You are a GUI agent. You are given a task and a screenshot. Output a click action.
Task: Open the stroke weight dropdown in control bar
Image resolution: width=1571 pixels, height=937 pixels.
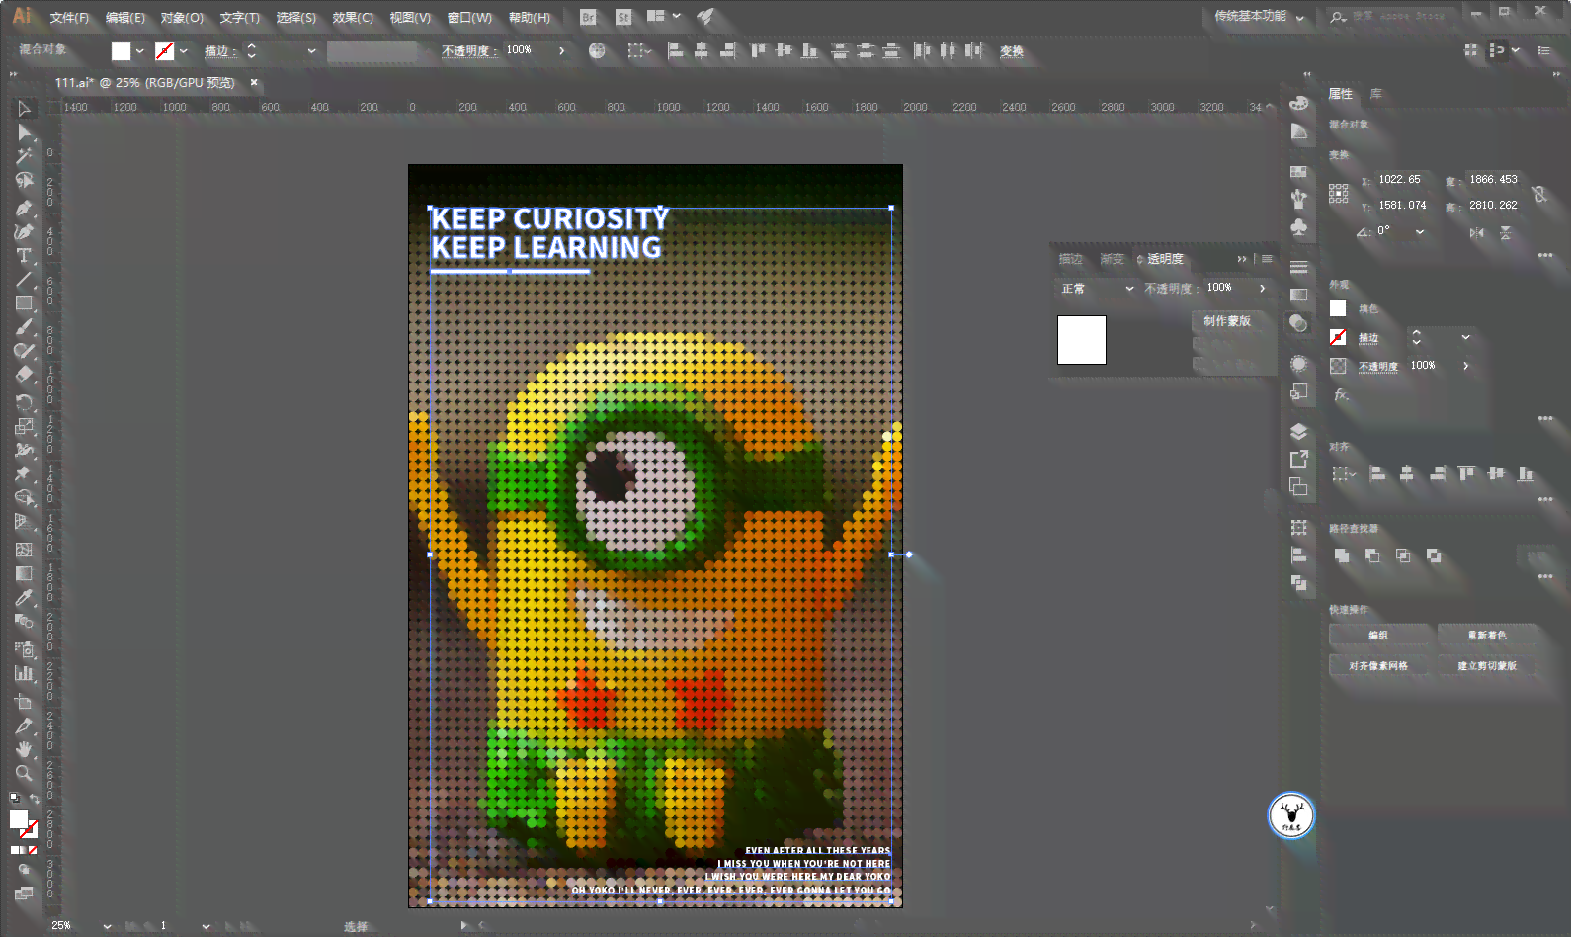(311, 50)
